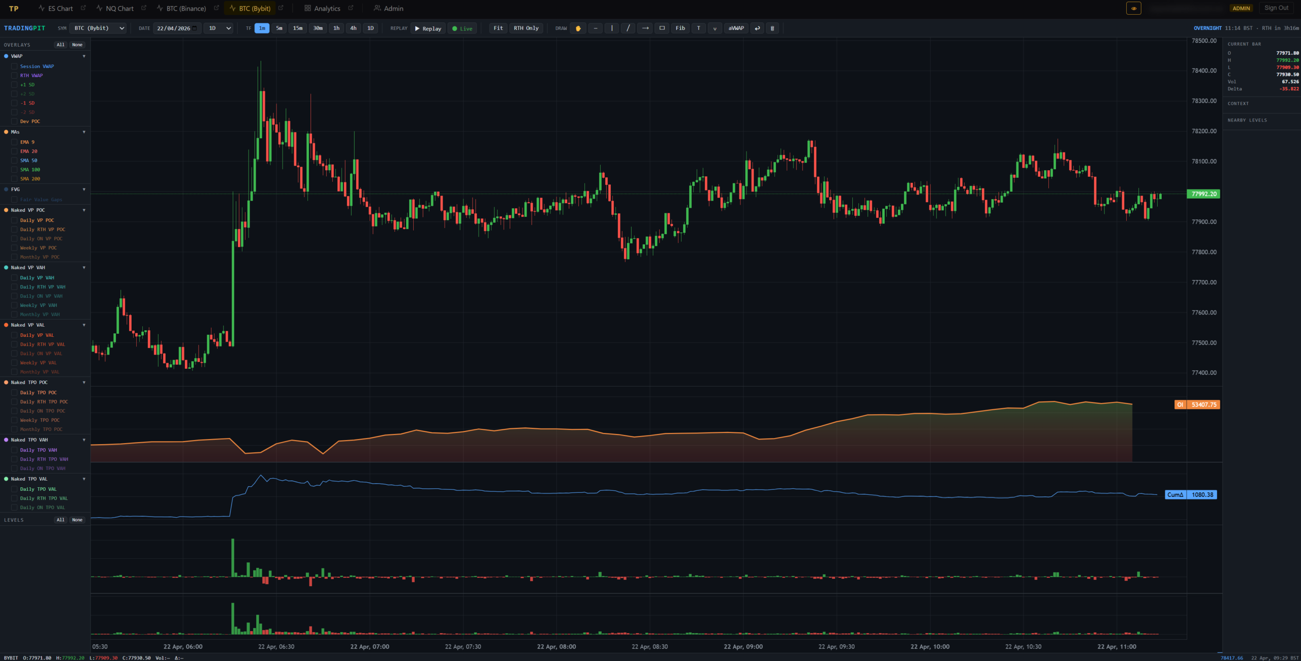Click the Fit chart button
The width and height of the screenshot is (1301, 661).
coord(498,28)
